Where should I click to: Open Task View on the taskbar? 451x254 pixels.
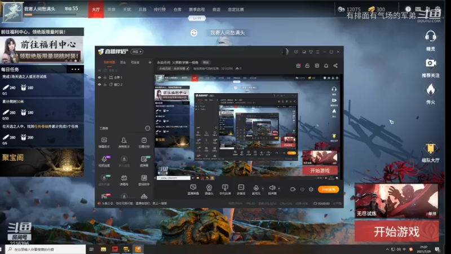pyautogui.click(x=91, y=249)
